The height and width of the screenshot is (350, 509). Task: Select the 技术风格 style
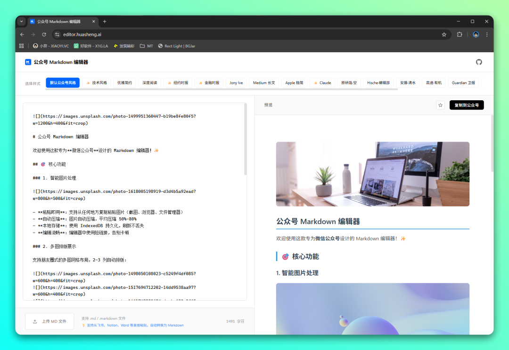(x=97, y=83)
